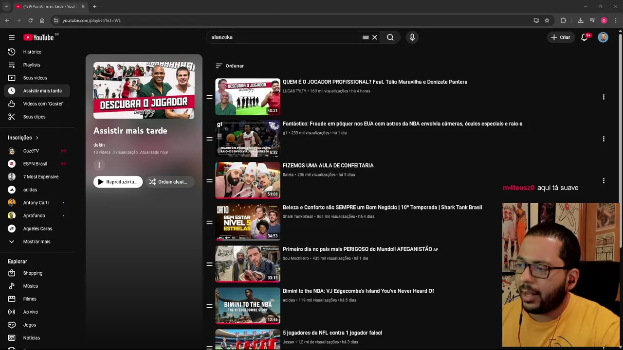Viewport: 623px width, 350px height.
Task: Open Sou Mochileiro channel name link
Action: pyautogui.click(x=296, y=258)
